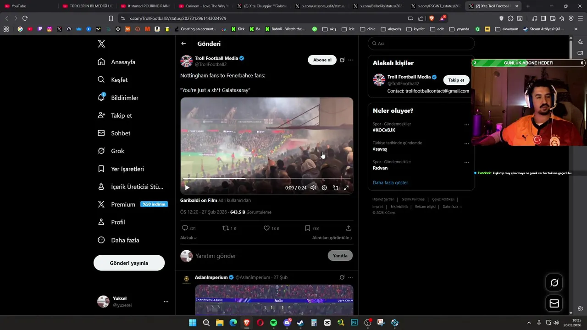Open Photoshop from the taskbar
This screenshot has height=330, width=587.
click(x=354, y=323)
